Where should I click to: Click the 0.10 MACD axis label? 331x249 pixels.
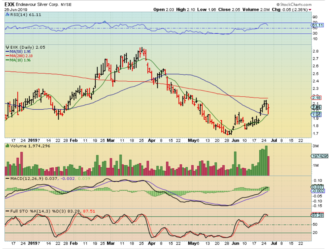pos(318,181)
